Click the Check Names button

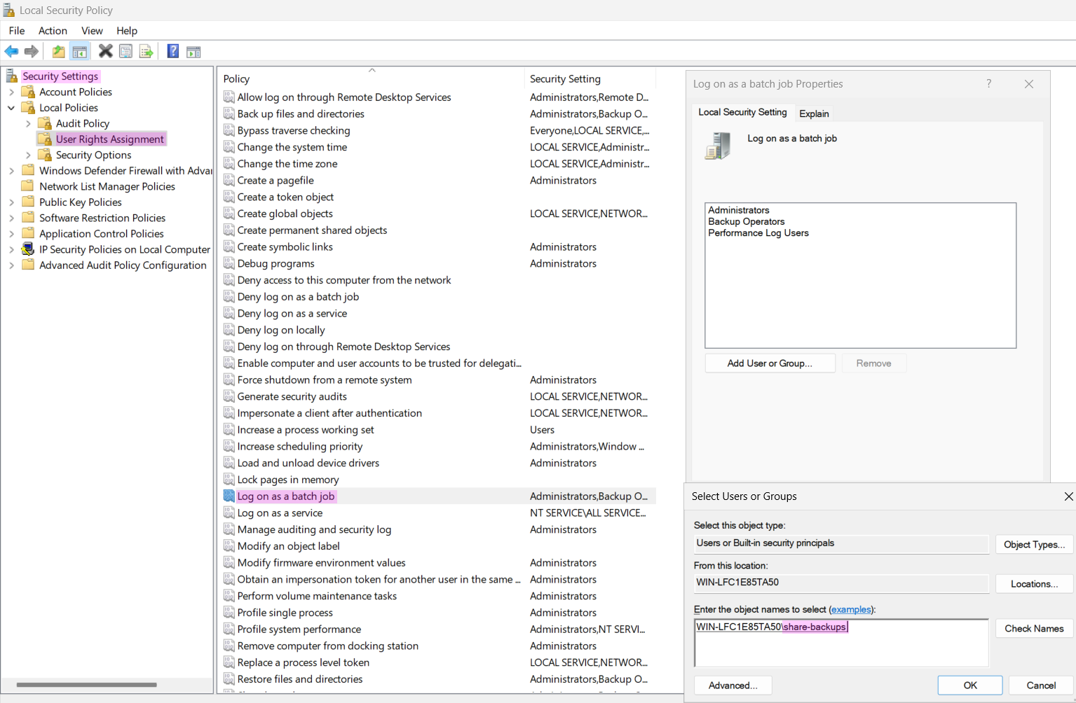pos(1033,629)
